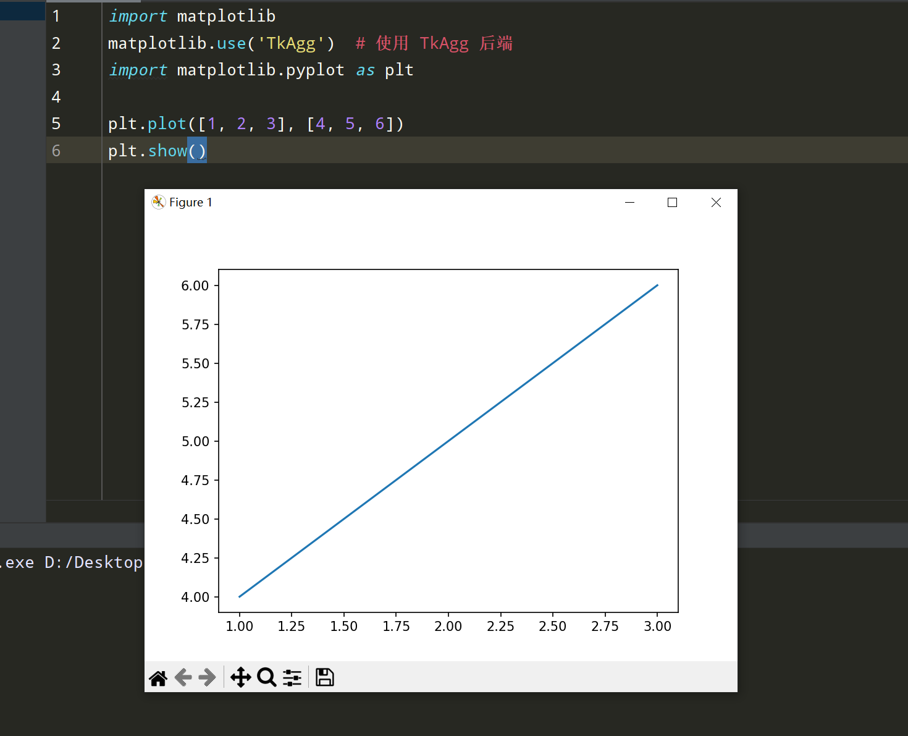Viewport: 908px width, 736px height.
Task: Minimize the Figure 1 window
Action: [x=630, y=202]
